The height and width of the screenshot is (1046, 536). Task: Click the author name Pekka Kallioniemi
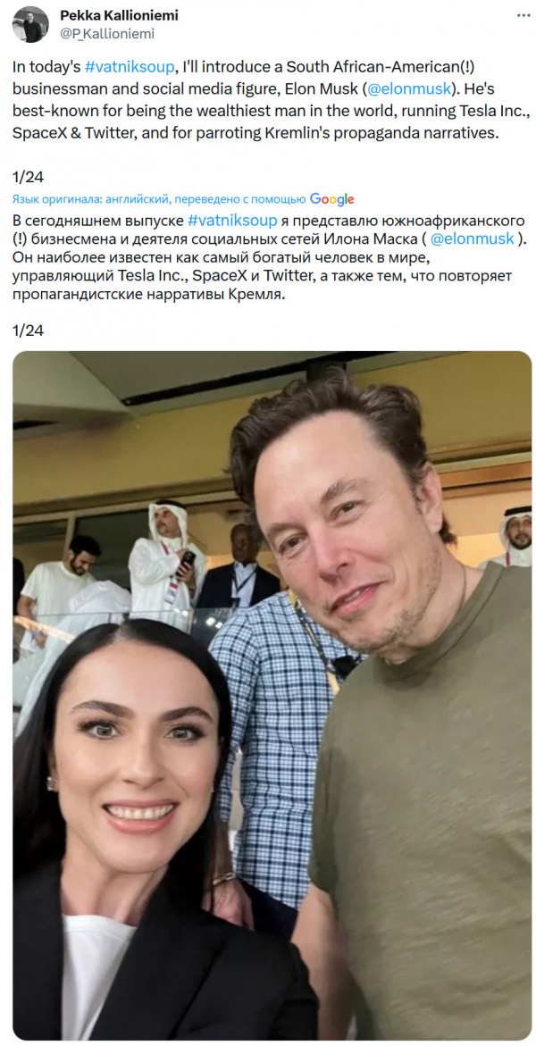pos(120,14)
